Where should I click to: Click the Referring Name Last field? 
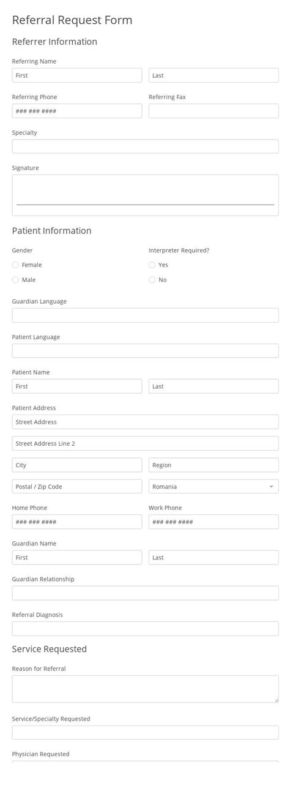coord(214,75)
